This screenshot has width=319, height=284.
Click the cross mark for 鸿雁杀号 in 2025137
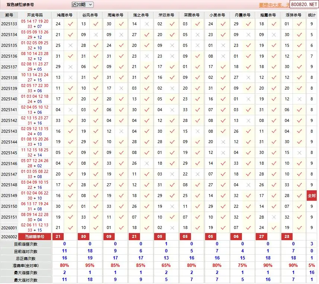(70, 67)
